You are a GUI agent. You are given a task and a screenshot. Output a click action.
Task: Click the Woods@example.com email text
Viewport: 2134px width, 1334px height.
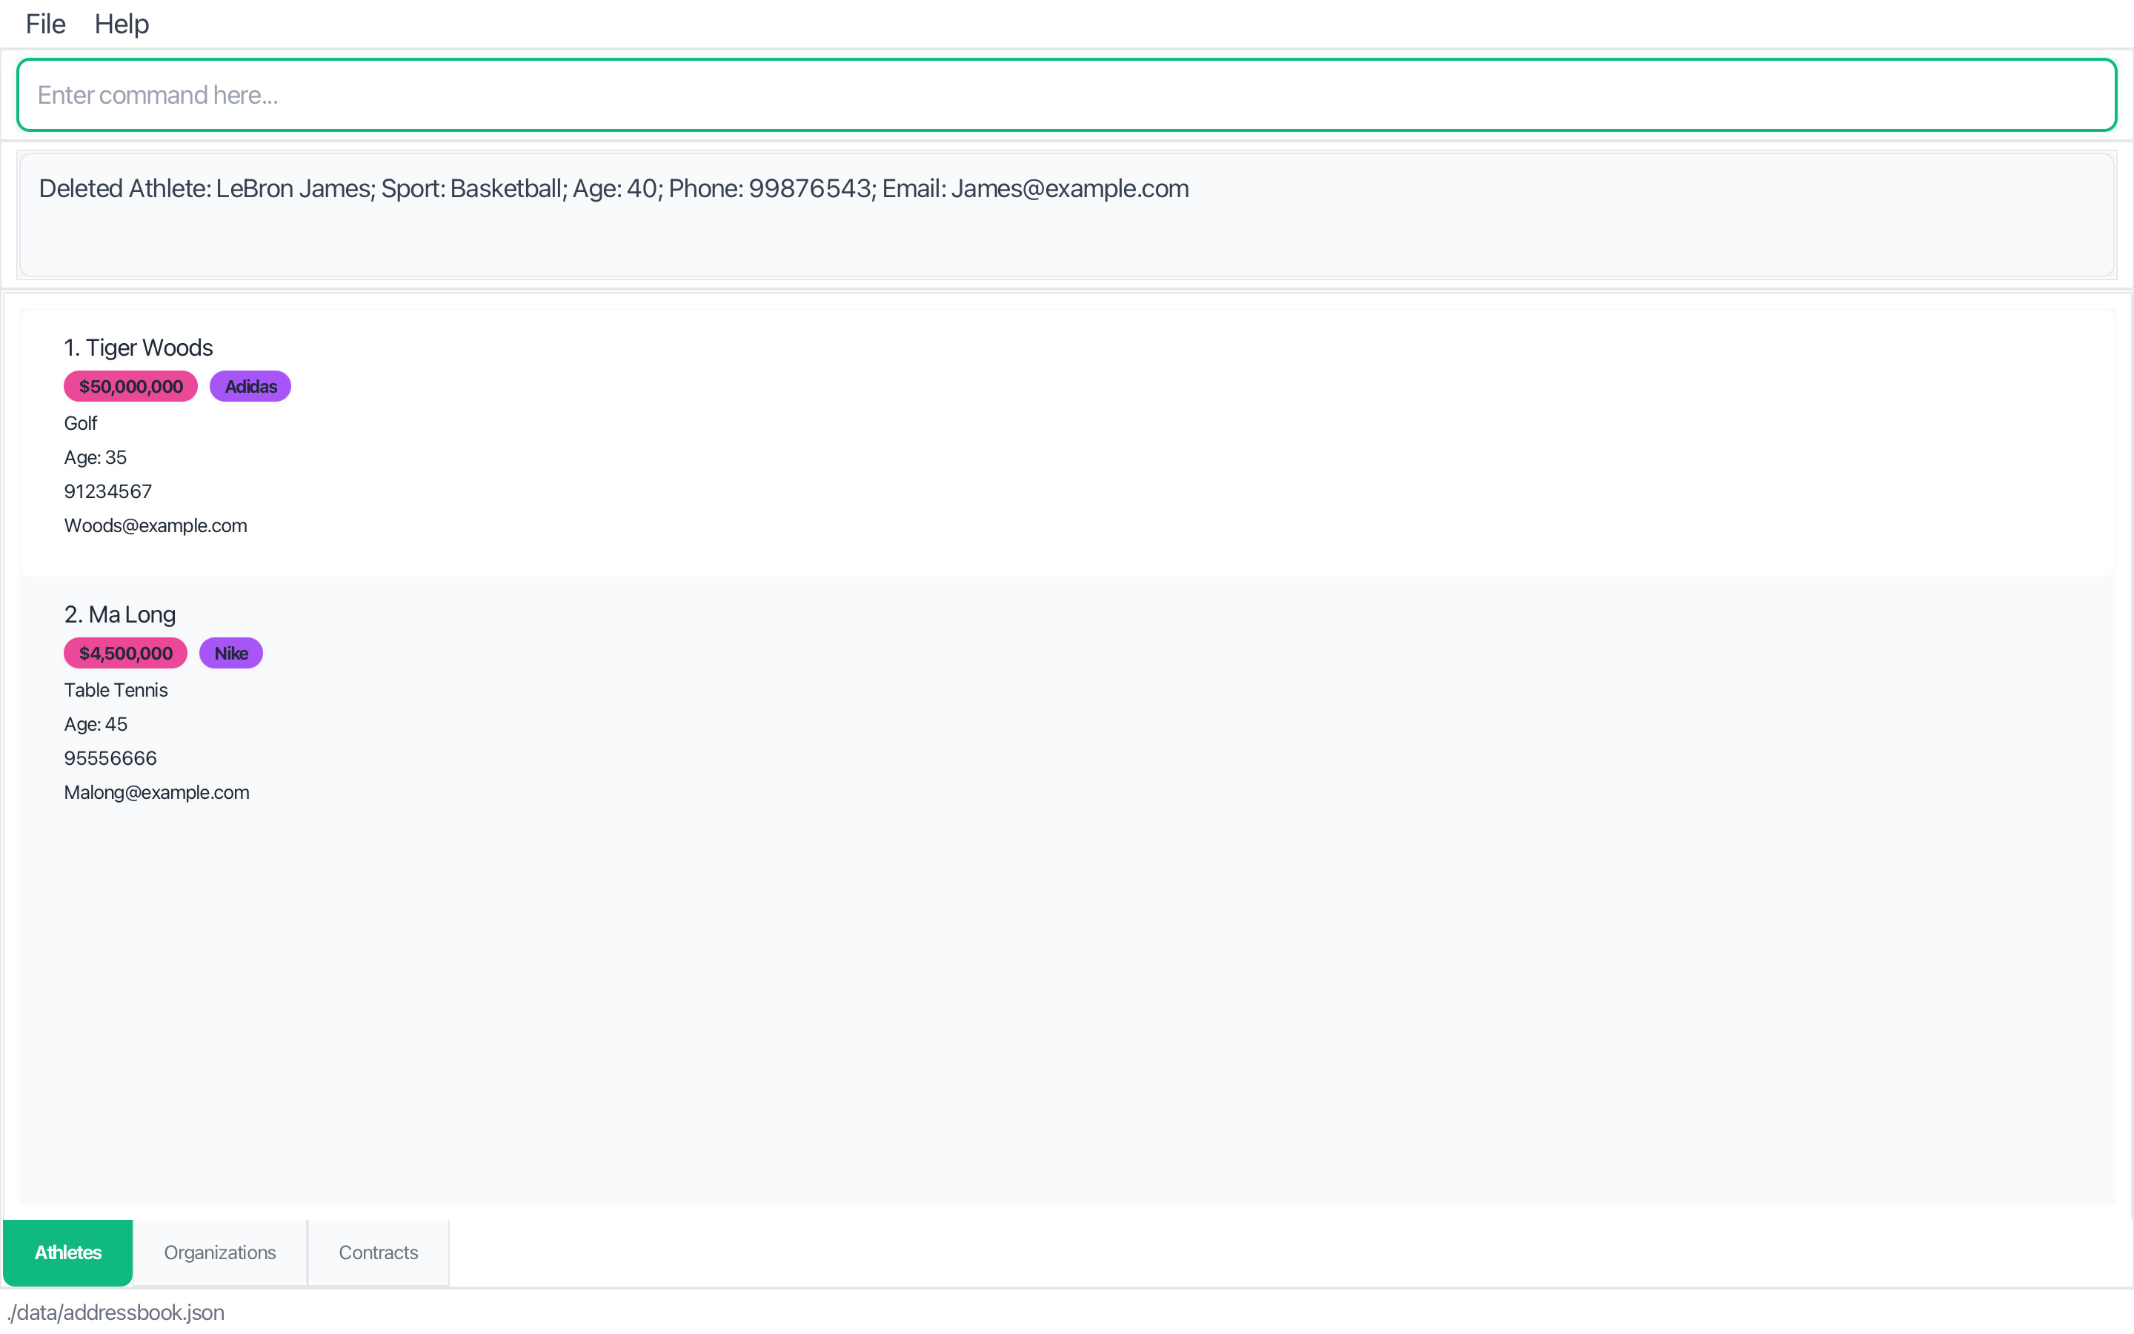pos(155,526)
